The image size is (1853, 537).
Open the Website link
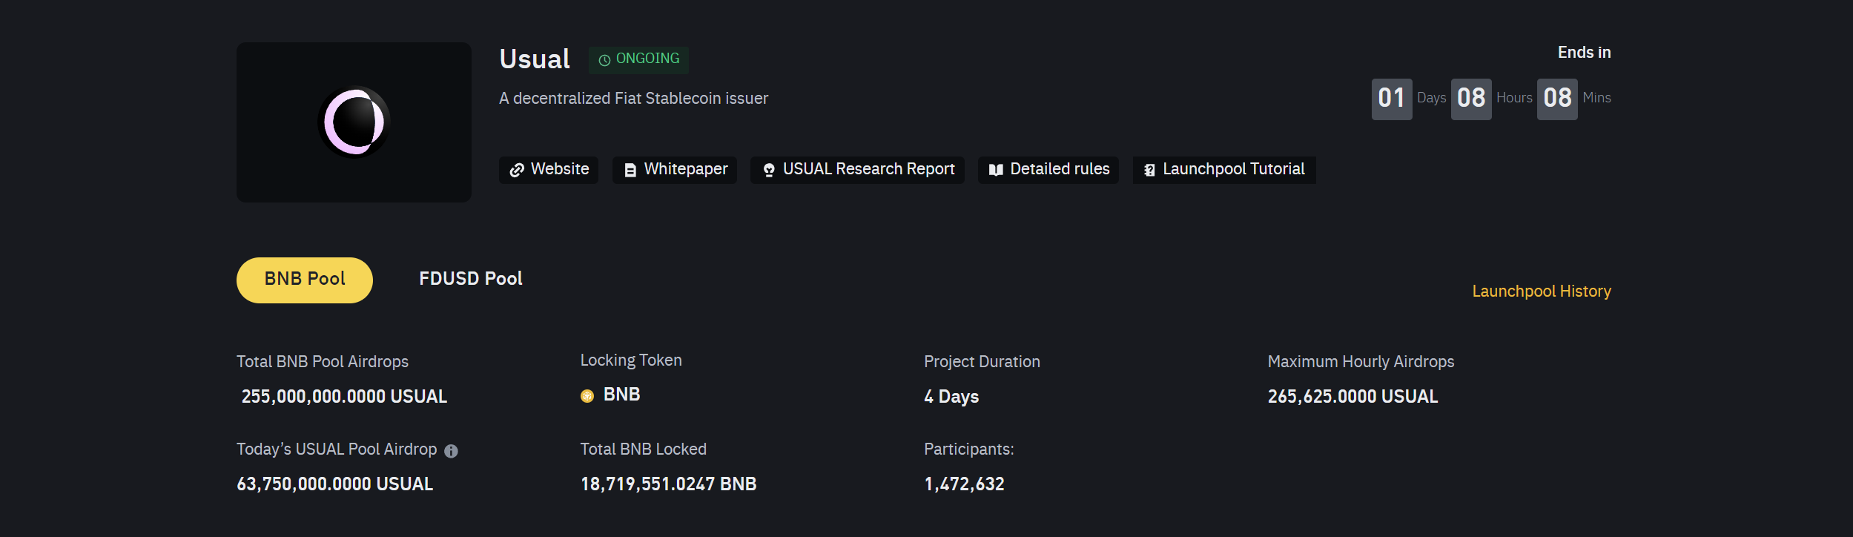tap(560, 169)
